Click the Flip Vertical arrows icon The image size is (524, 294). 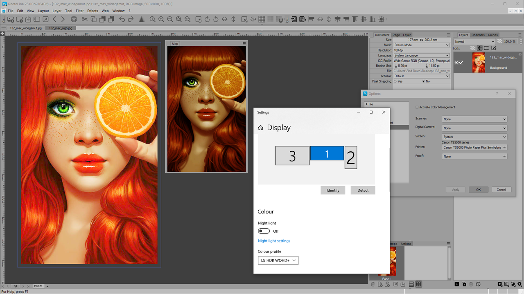[x=233, y=19]
